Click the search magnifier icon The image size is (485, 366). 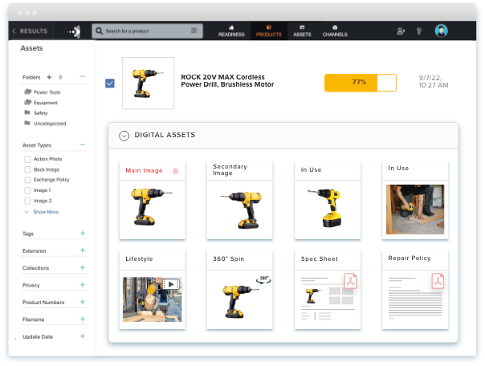click(x=99, y=31)
